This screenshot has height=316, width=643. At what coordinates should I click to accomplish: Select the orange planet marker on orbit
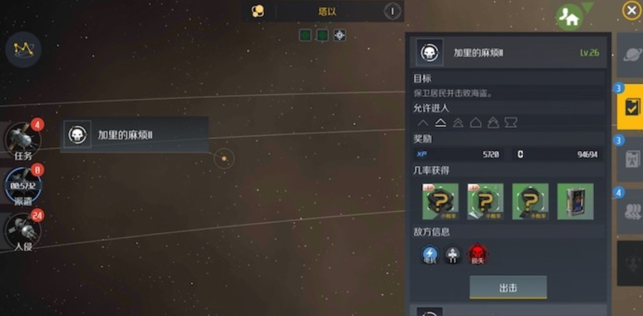coord(224,158)
